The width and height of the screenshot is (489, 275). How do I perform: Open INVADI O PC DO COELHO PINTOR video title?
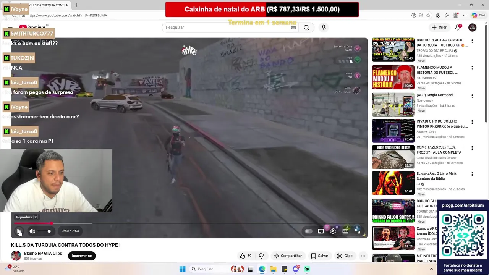[442, 124]
